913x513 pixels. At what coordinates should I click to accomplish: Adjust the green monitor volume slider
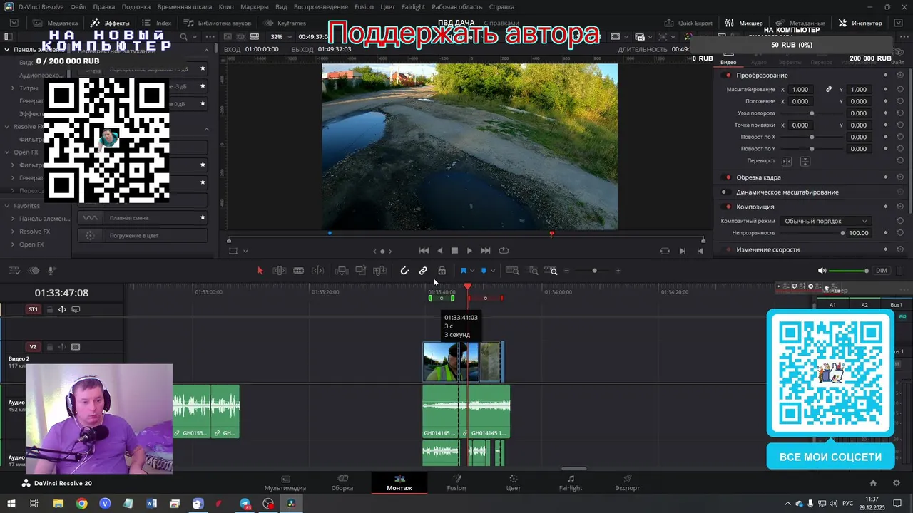tap(848, 271)
